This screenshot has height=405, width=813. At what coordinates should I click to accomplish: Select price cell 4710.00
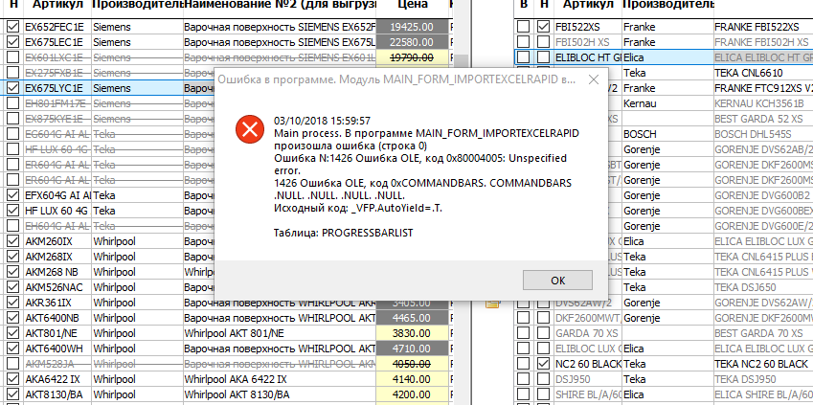point(412,349)
